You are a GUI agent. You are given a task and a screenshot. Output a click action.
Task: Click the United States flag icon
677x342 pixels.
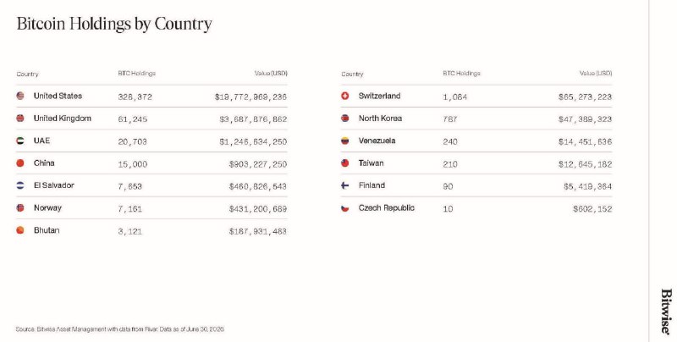[x=20, y=96]
